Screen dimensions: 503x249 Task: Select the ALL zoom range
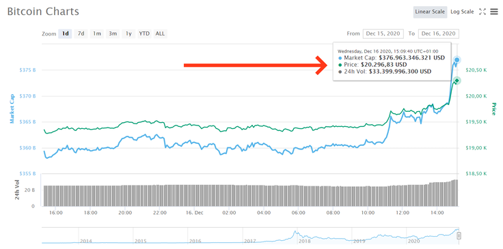click(160, 33)
